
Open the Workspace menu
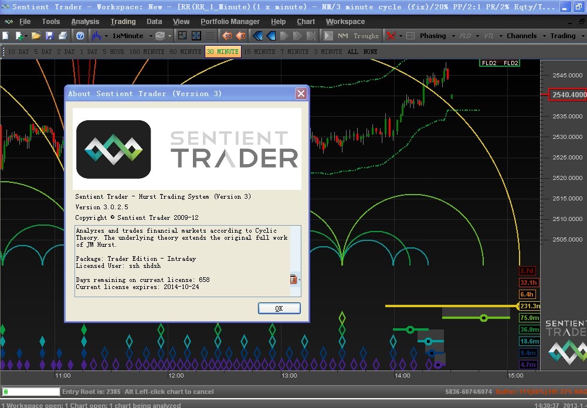[x=345, y=22]
